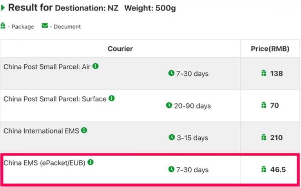The height and width of the screenshot is (187, 301).
Task: Click the green Document envelope icon
Action: tap(45, 25)
